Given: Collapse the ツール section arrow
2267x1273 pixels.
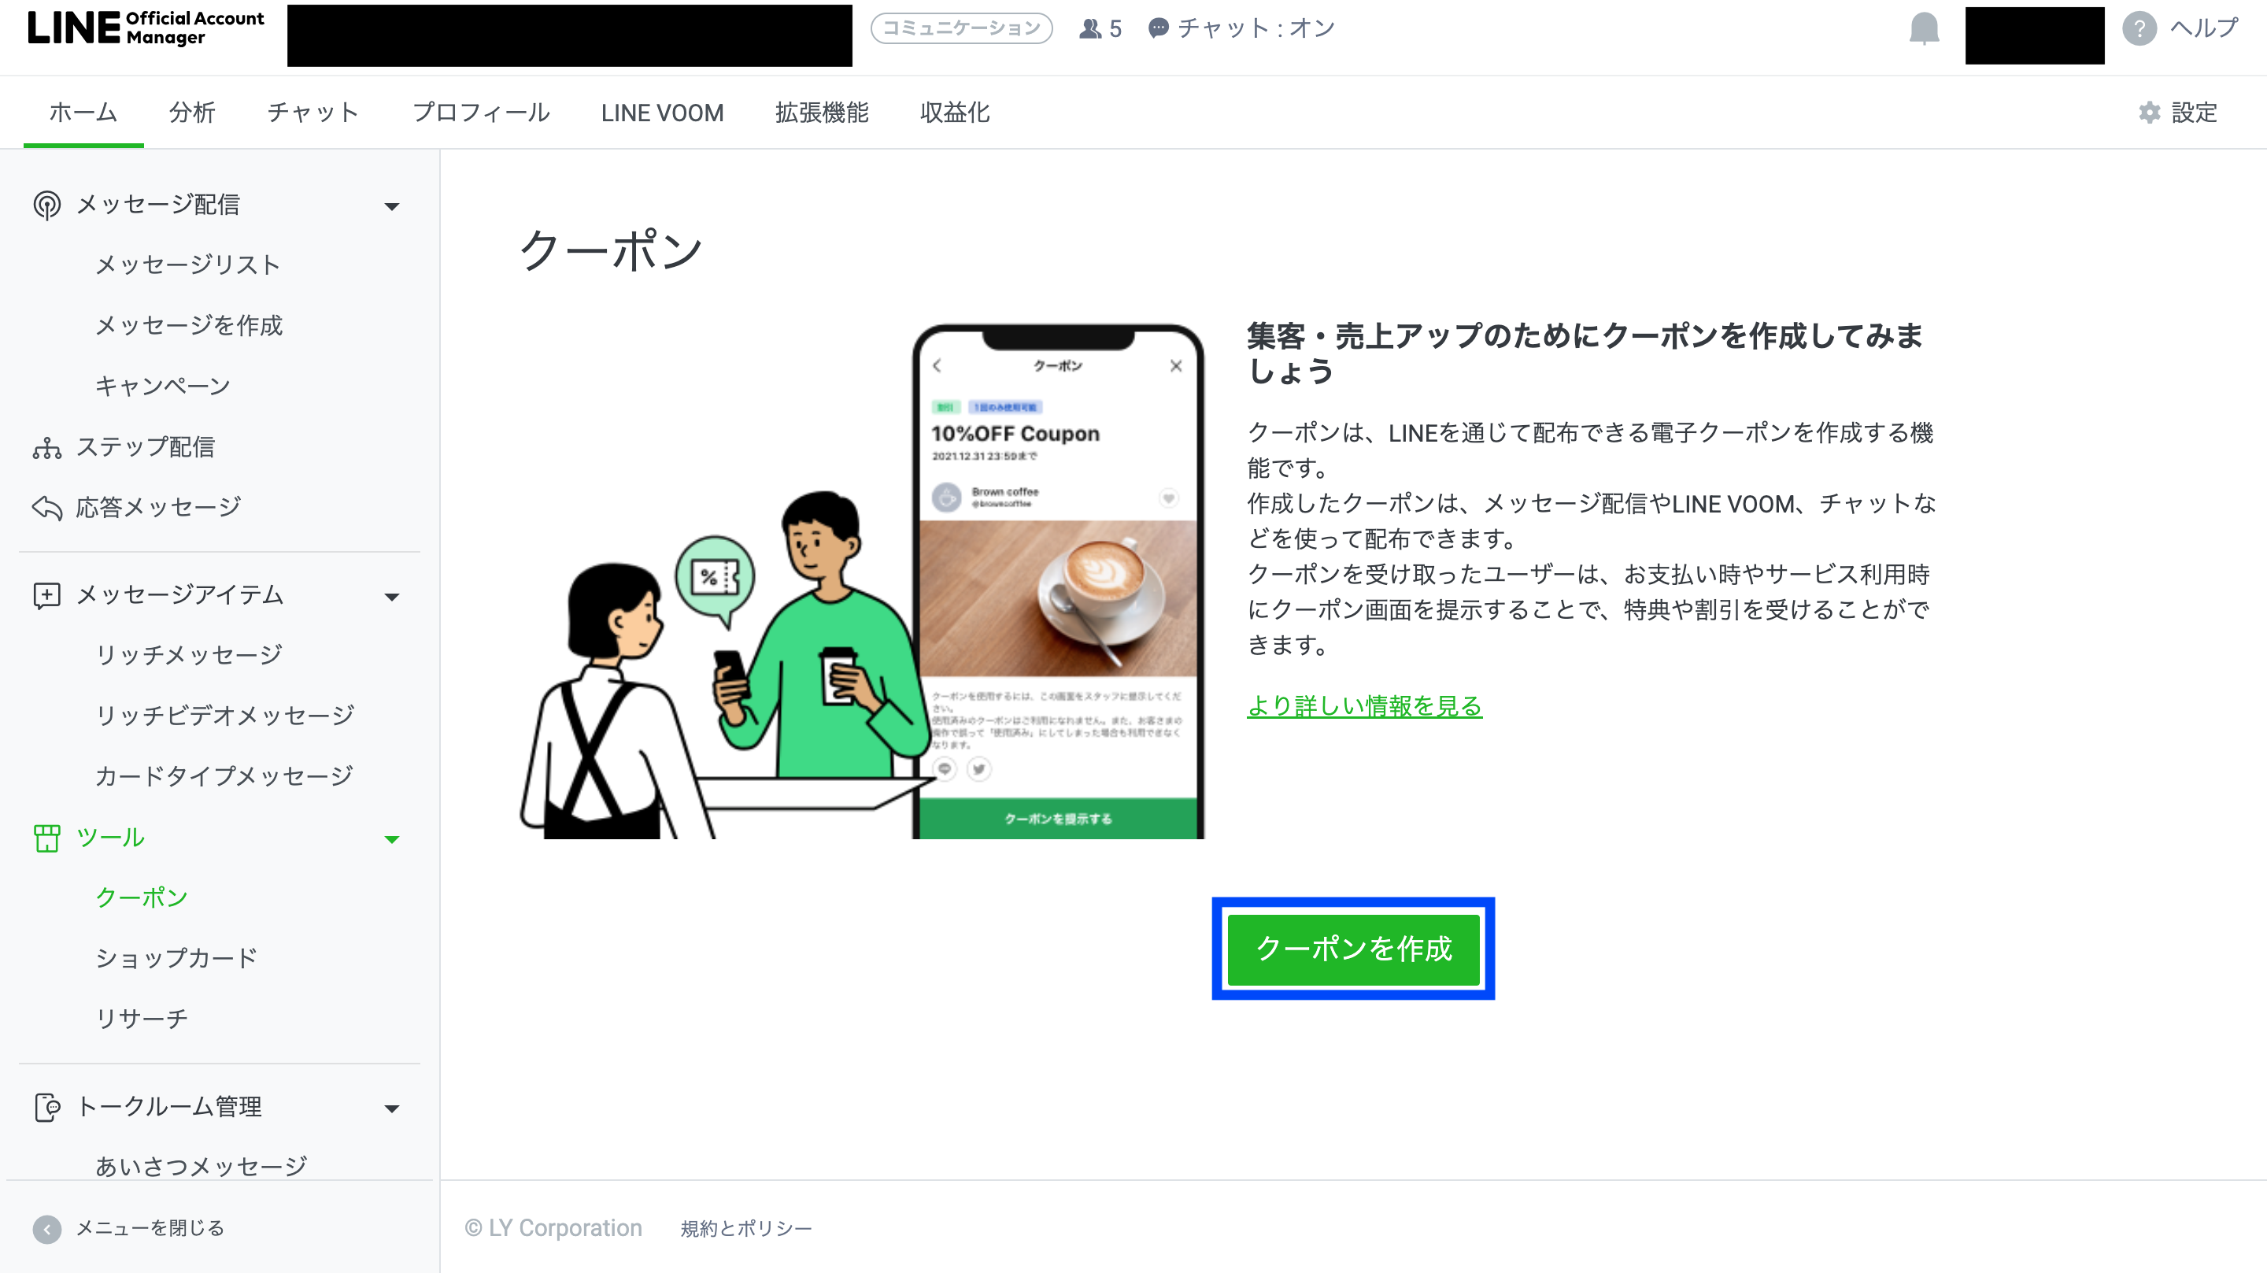Looking at the screenshot, I should tap(392, 840).
